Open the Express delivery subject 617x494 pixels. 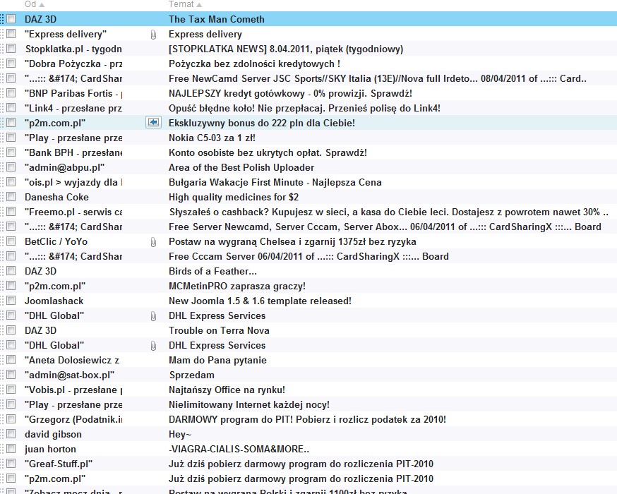[x=205, y=34]
